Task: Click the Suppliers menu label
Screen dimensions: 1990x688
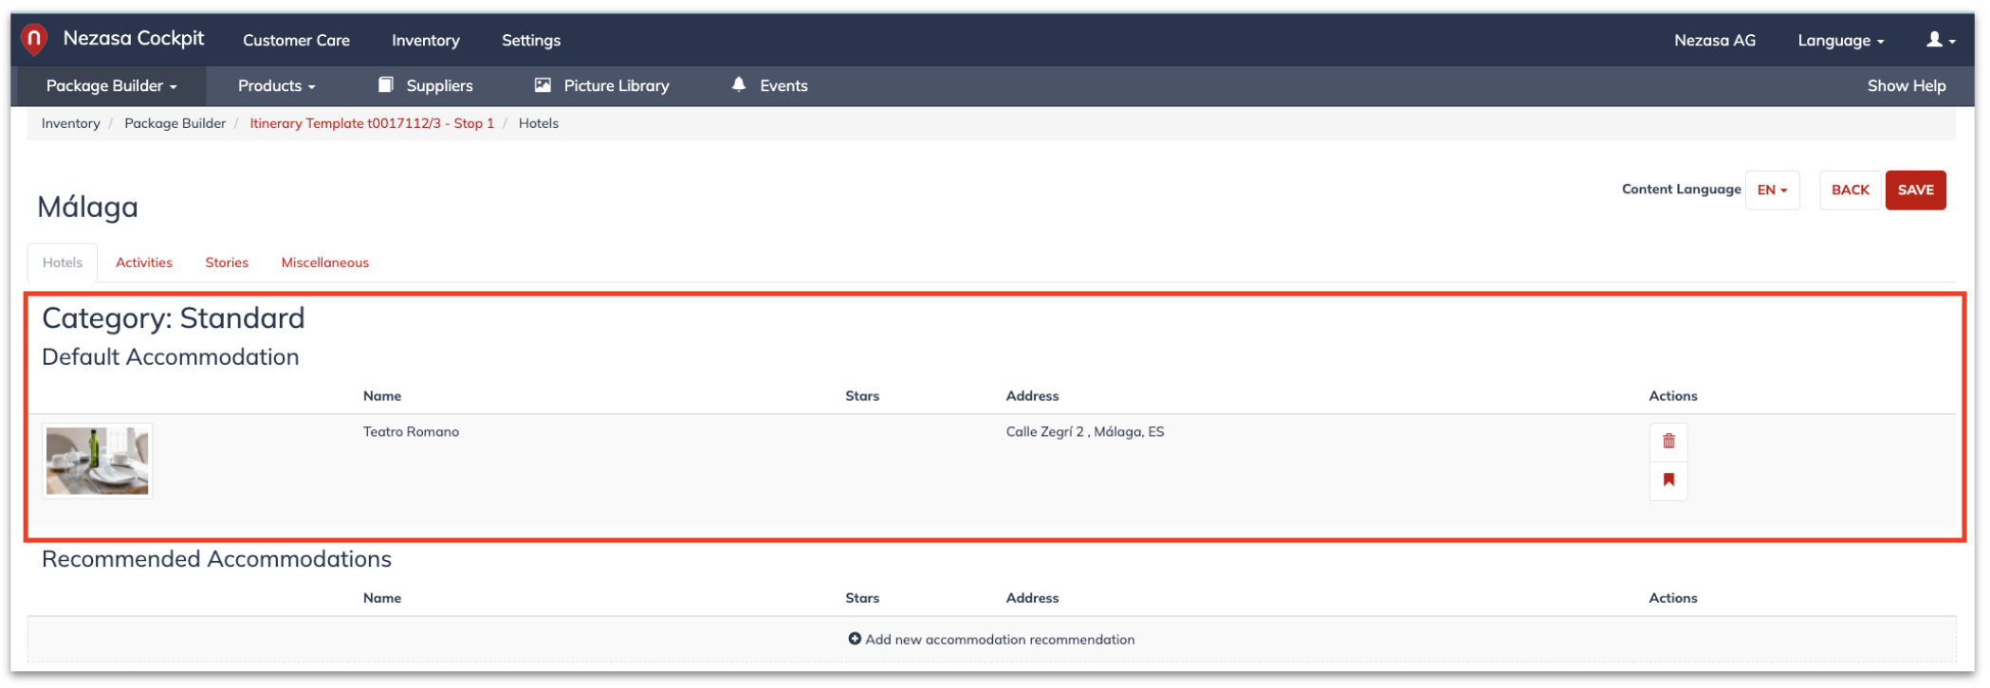Action: click(441, 86)
